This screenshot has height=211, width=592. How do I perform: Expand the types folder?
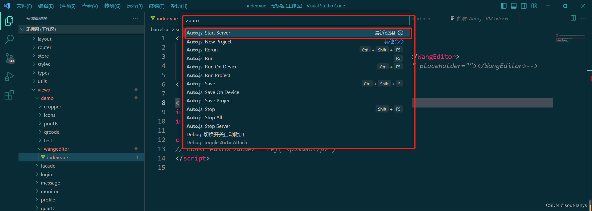[81, 73]
